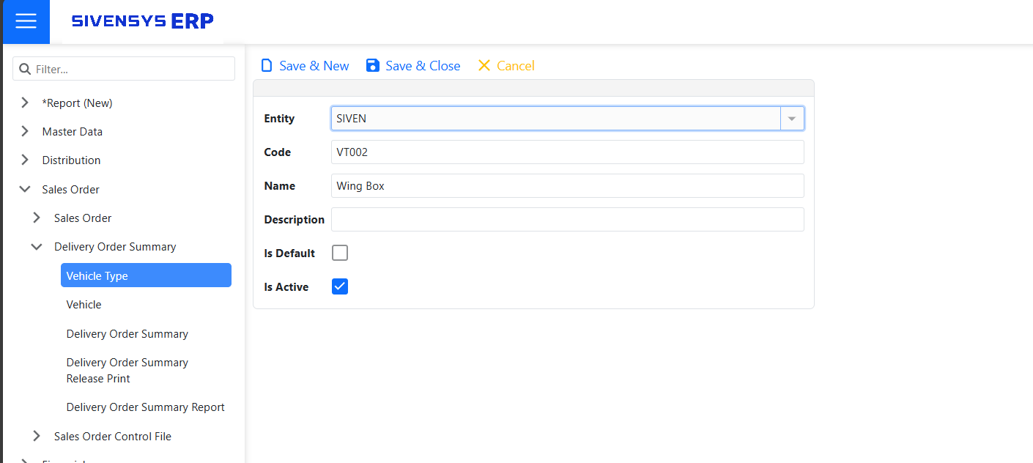Image resolution: width=1033 pixels, height=463 pixels.
Task: Click the Master Data label
Action: tap(72, 132)
